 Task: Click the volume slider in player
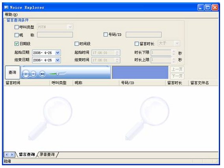[x=57, y=74]
